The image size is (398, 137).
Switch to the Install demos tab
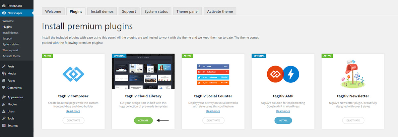102,11
